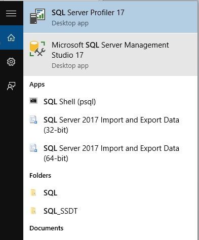199x240 pixels.
Task: Open SQL Server 2017 Import and Export Data (32-bit)
Action: (x=110, y=125)
